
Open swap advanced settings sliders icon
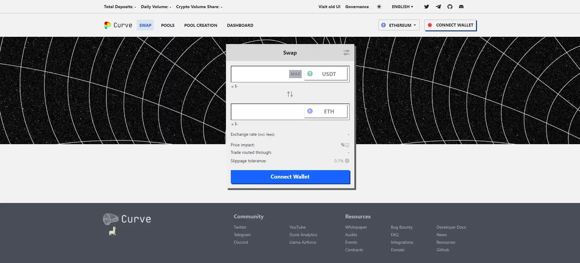click(346, 53)
